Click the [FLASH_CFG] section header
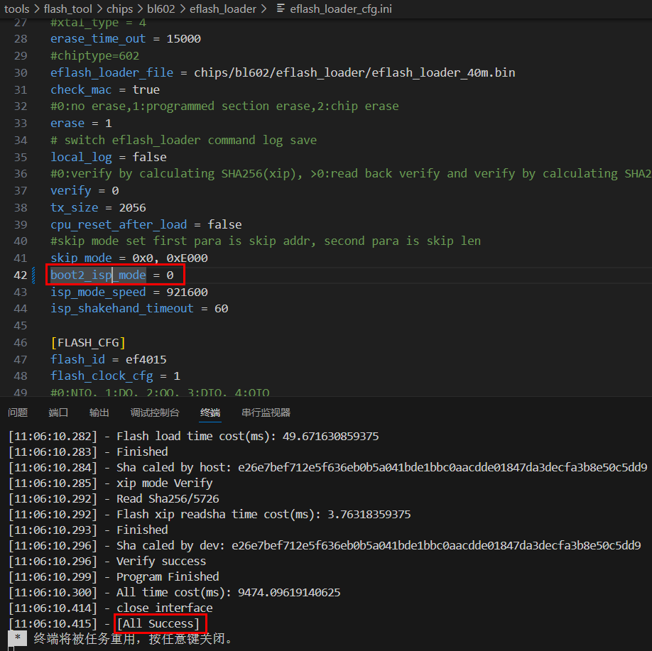Screen dimensions: 652x651 [88, 343]
